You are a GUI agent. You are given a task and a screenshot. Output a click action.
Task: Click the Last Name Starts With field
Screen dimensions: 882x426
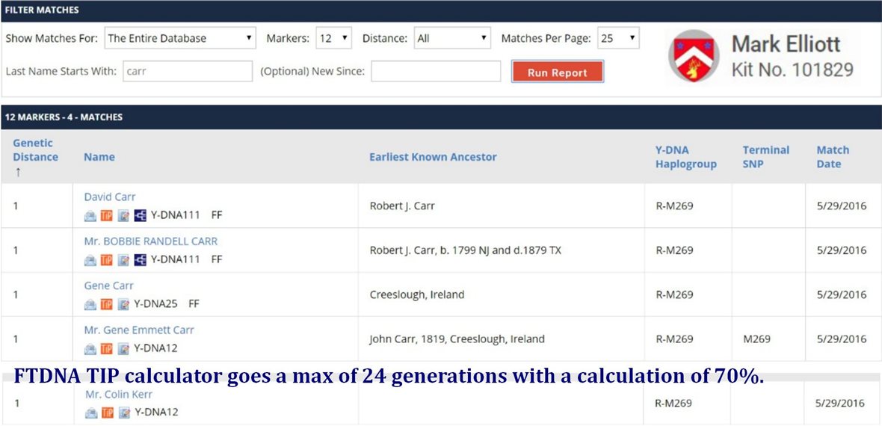188,72
